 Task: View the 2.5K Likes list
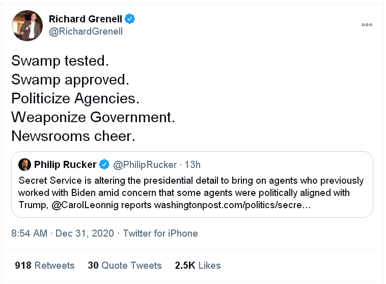point(198,265)
